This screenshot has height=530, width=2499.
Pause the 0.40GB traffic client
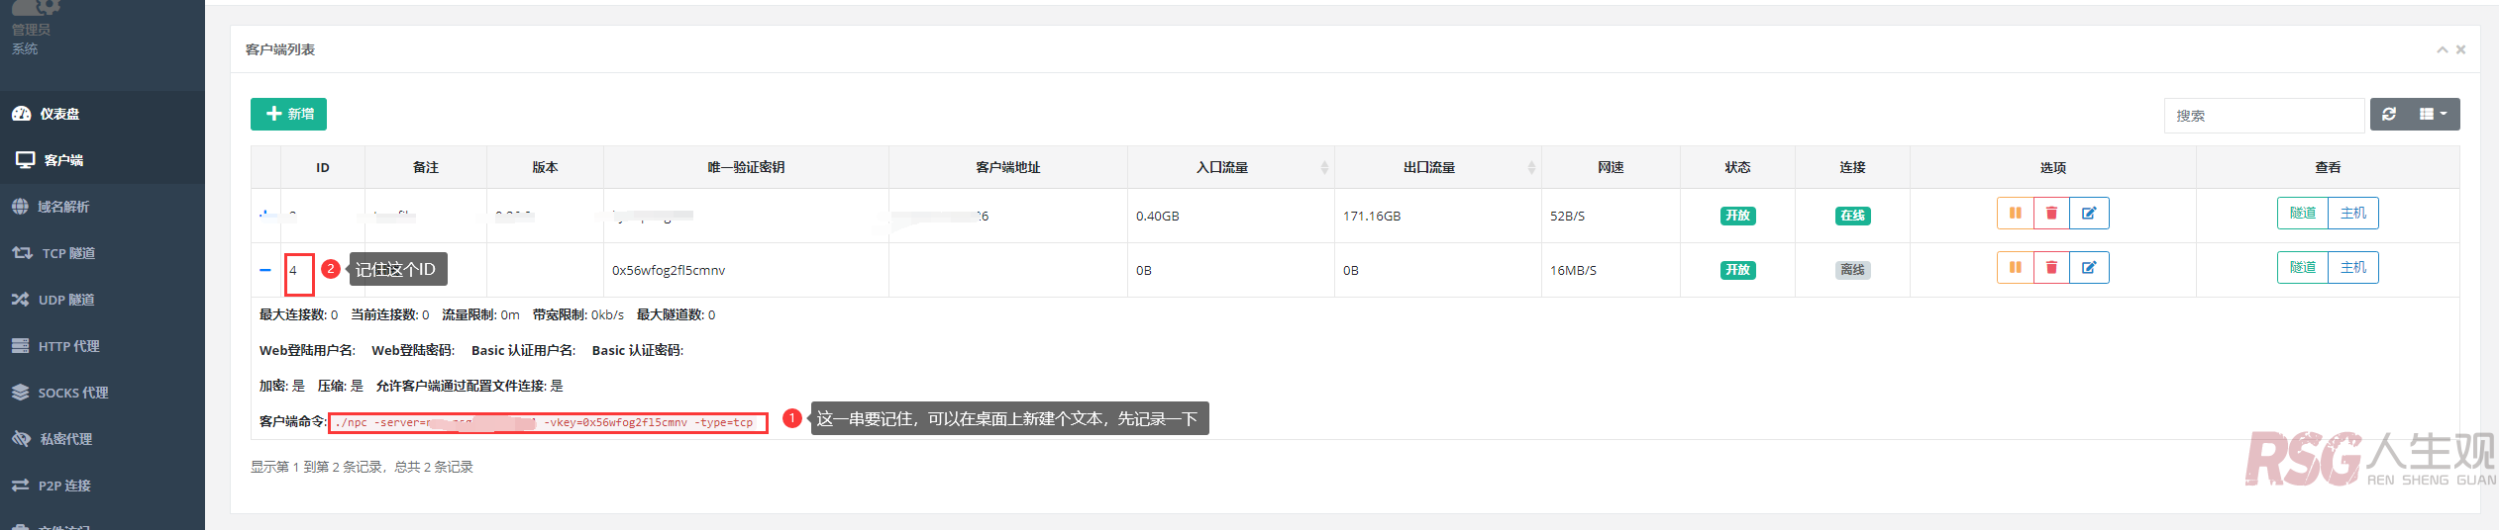[x=2015, y=213]
